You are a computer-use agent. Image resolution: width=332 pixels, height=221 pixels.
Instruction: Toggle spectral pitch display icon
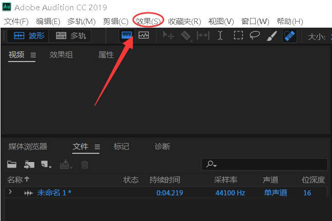pyautogui.click(x=143, y=35)
